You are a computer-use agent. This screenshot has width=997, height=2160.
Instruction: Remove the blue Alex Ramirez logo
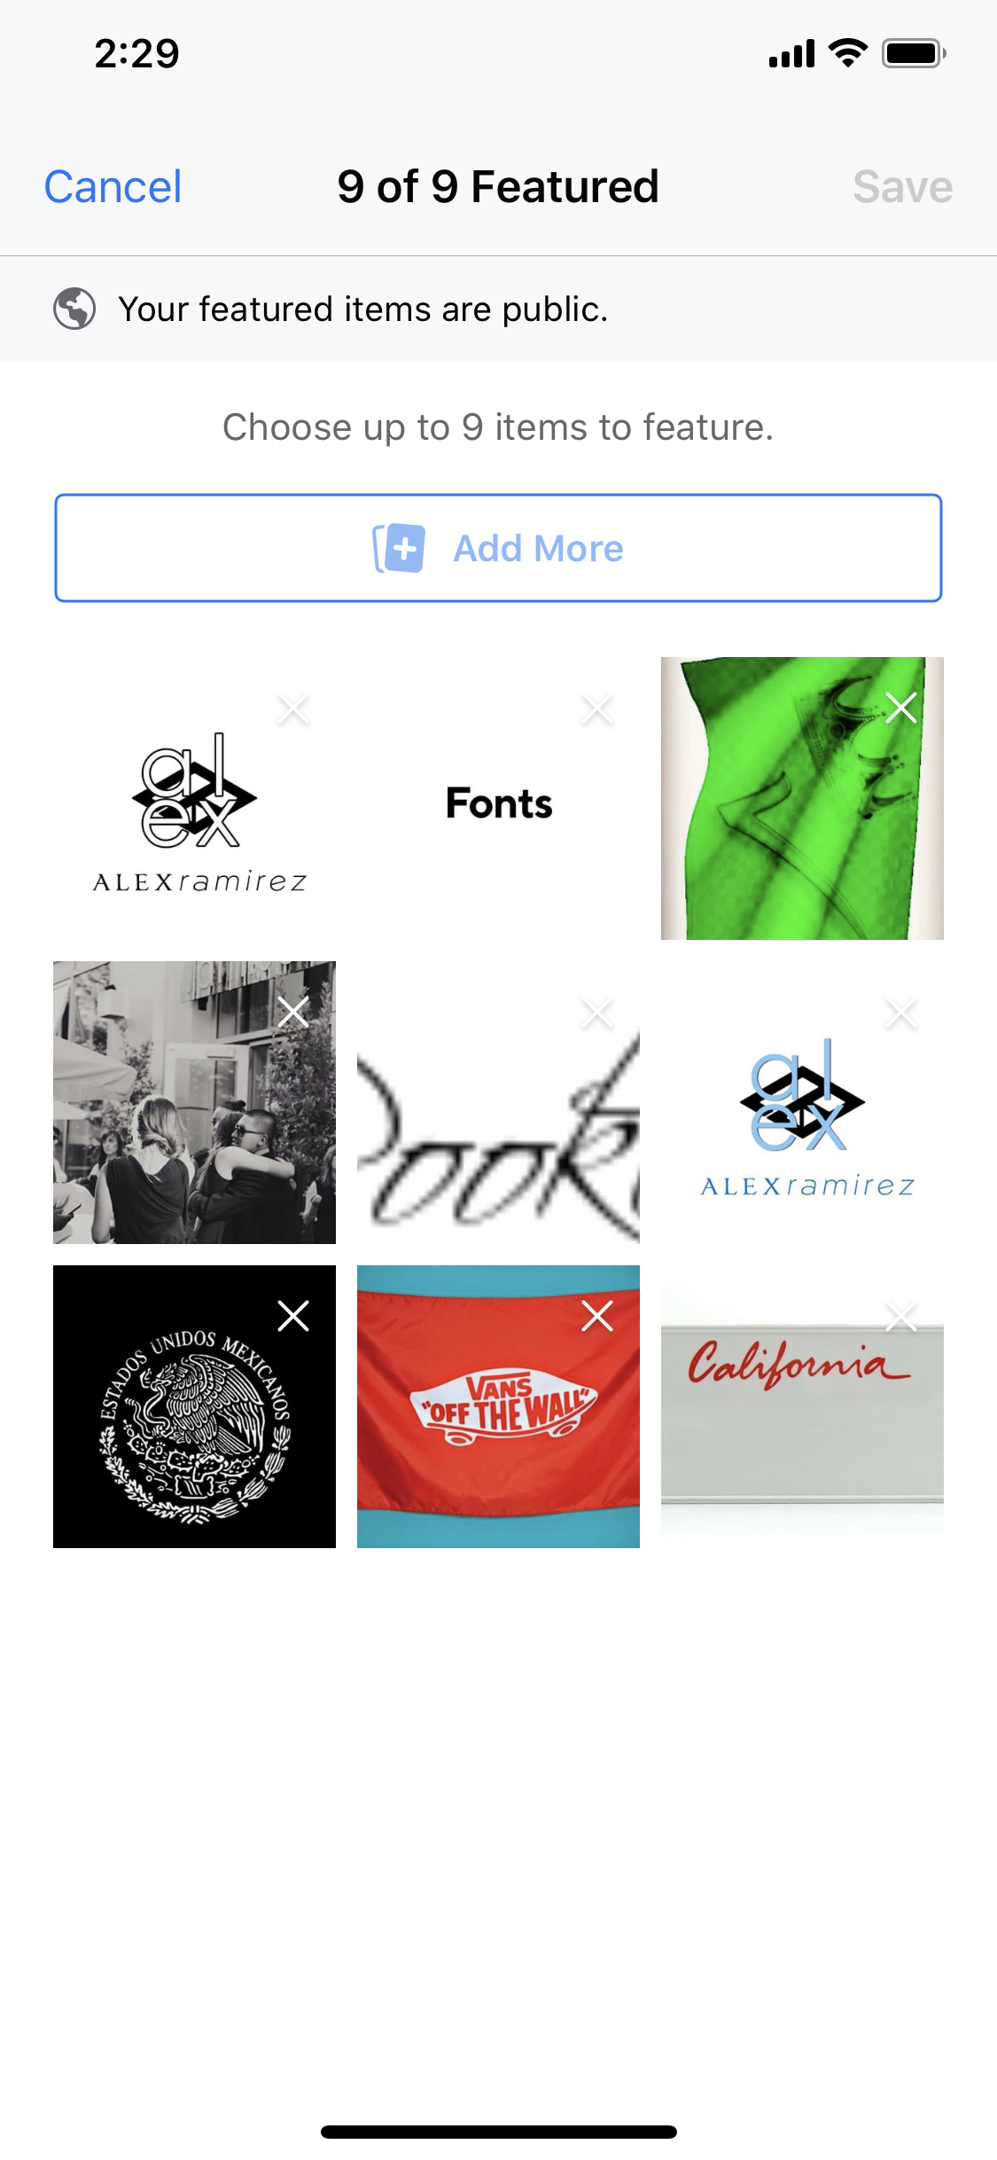(901, 1012)
